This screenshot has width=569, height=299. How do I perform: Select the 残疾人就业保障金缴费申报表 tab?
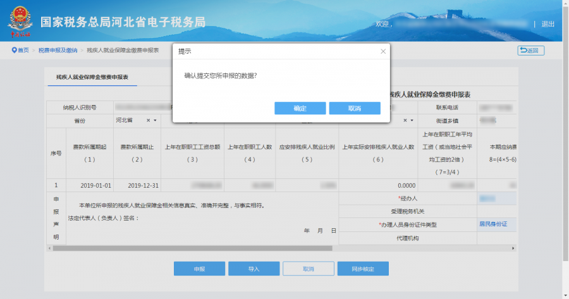[x=92, y=76]
